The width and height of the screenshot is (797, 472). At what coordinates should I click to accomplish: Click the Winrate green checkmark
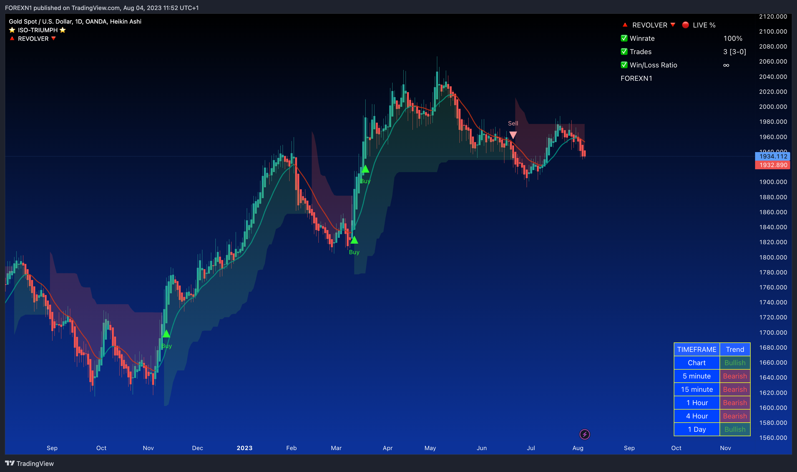624,38
